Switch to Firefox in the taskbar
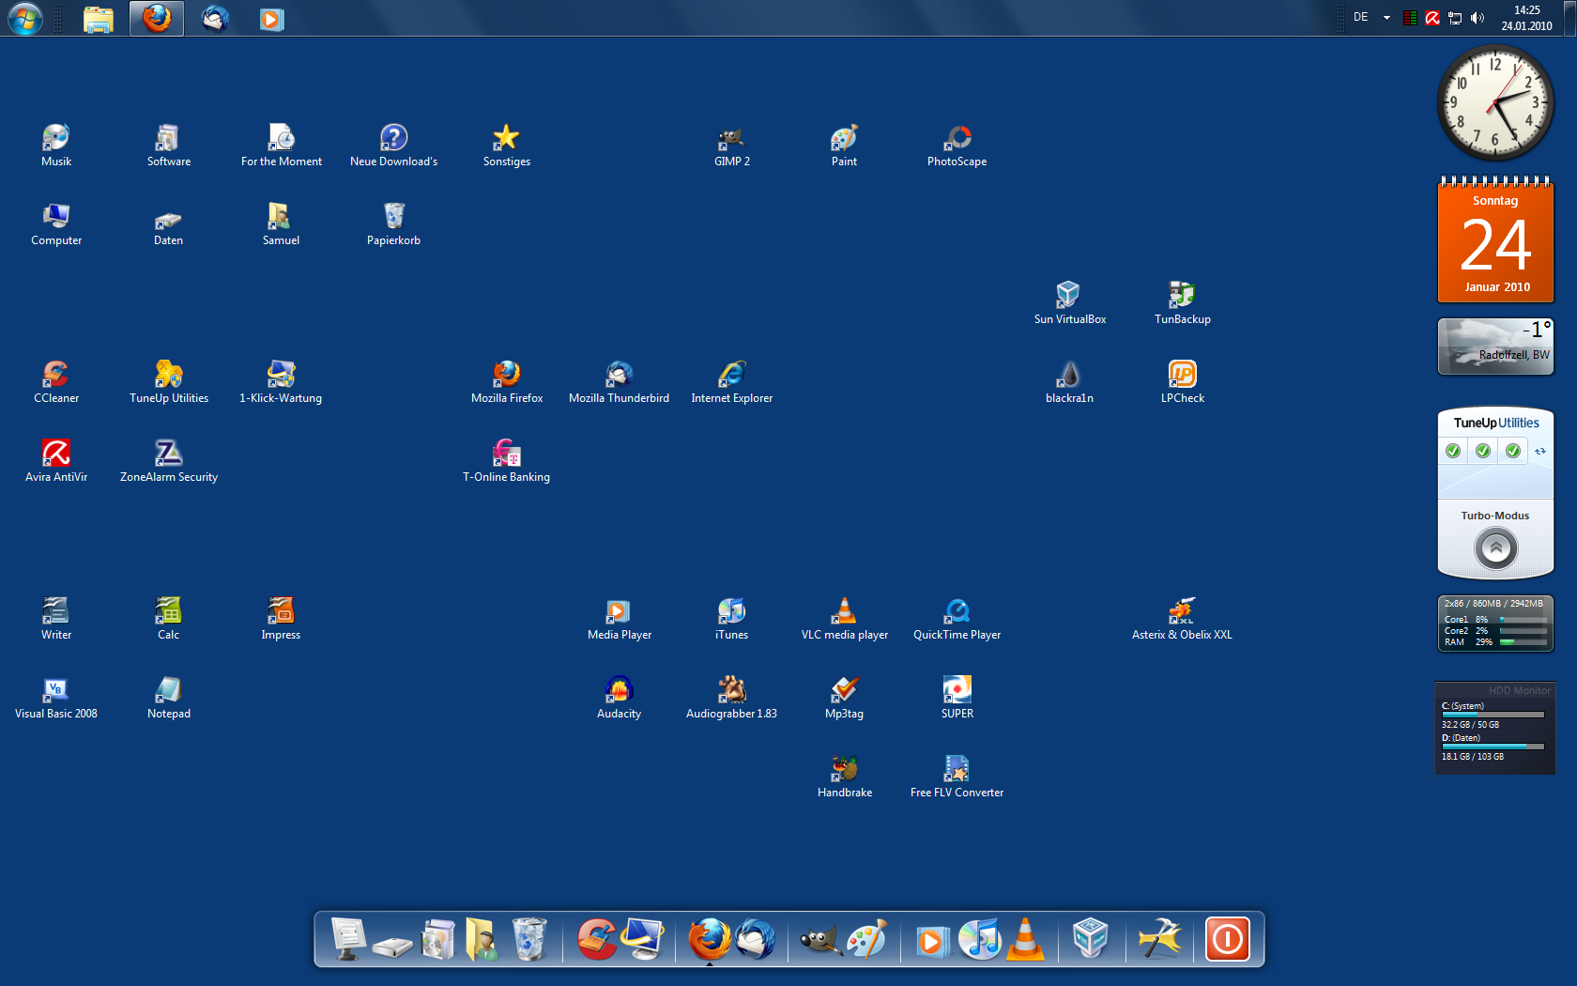 tap(157, 19)
